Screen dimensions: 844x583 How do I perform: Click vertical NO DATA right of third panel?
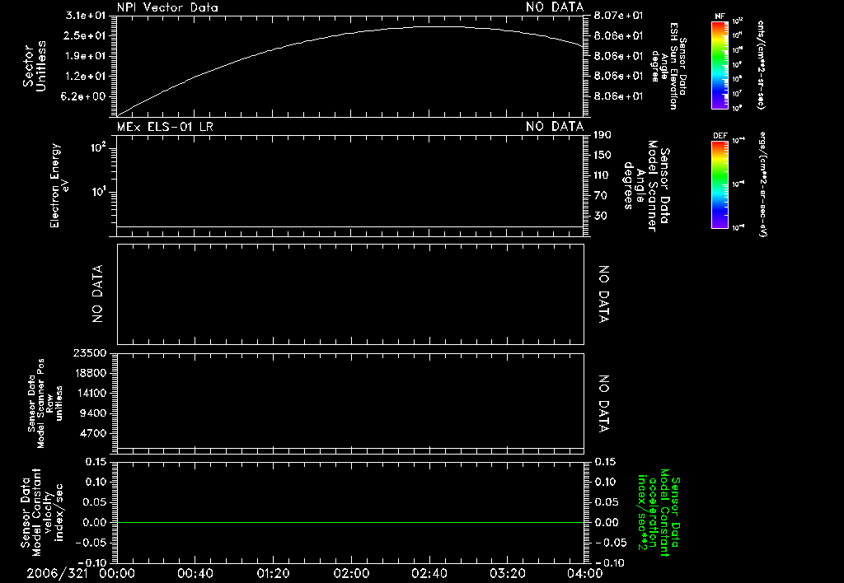[604, 294]
